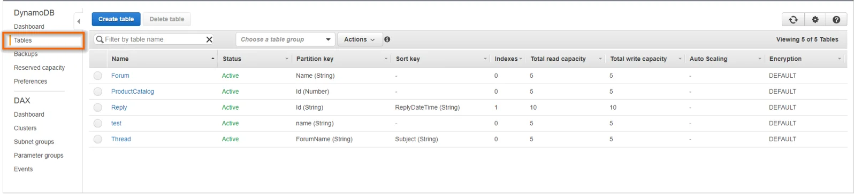This screenshot has height=194, width=854.
Task: Open the Thread table link
Action: (x=121, y=139)
